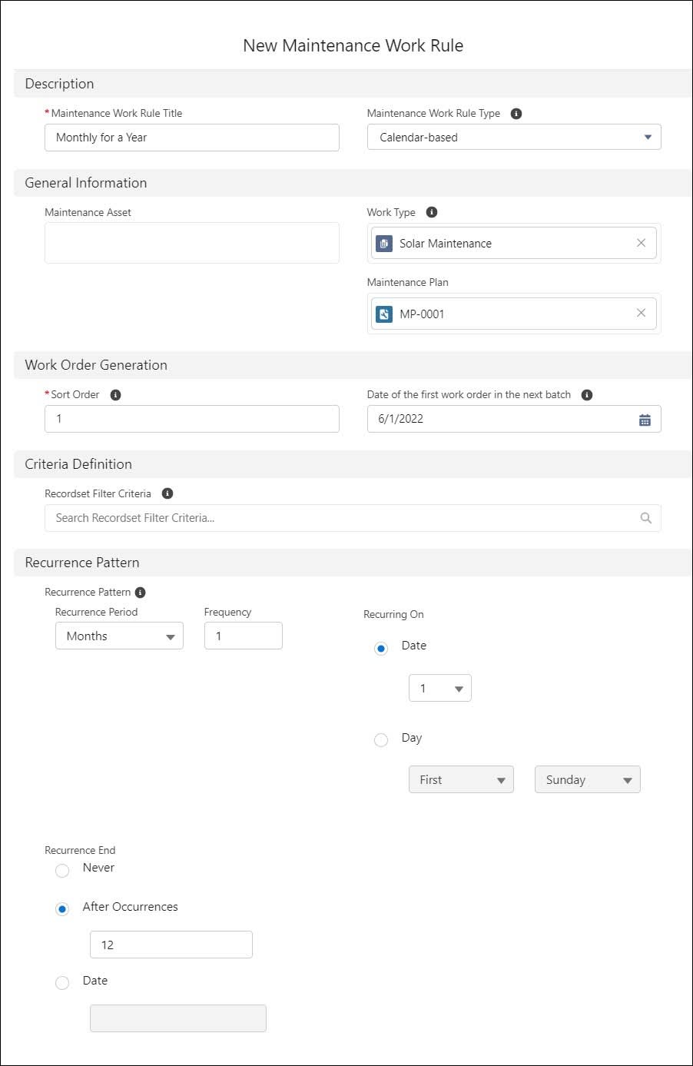Click the Work Type info icon
Screen dimensions: 693x1066
(x=429, y=212)
